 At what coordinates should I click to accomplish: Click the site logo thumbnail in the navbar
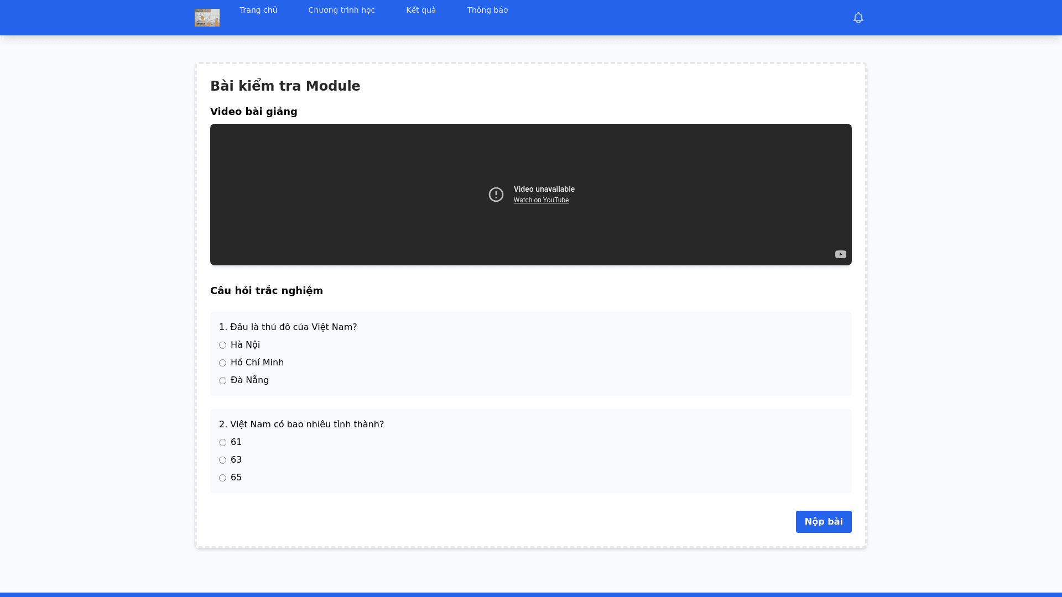[x=207, y=18]
